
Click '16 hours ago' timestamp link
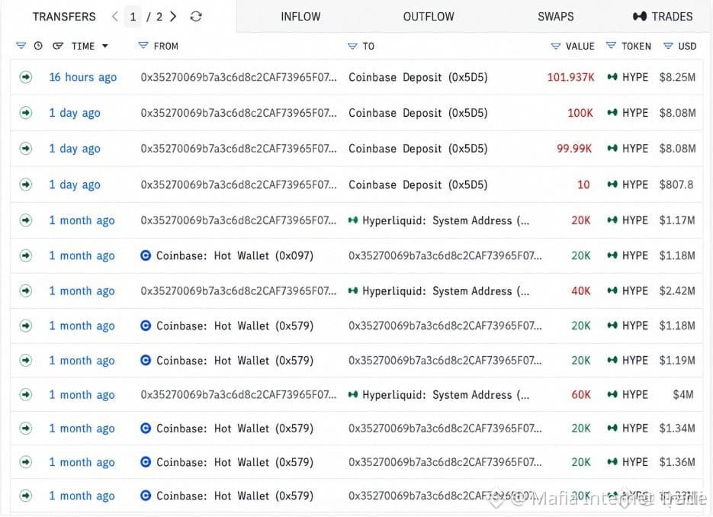83,77
